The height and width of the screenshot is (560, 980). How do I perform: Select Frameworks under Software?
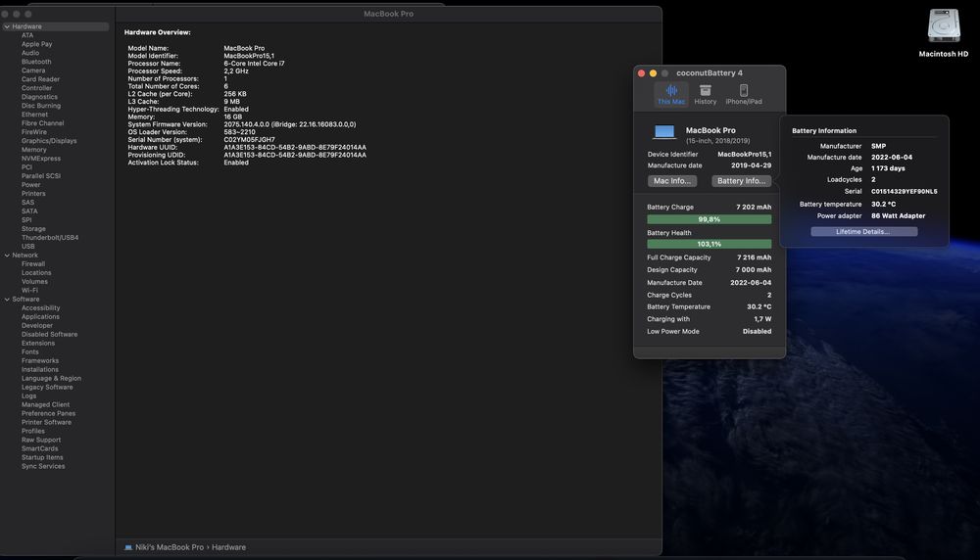pyautogui.click(x=40, y=361)
